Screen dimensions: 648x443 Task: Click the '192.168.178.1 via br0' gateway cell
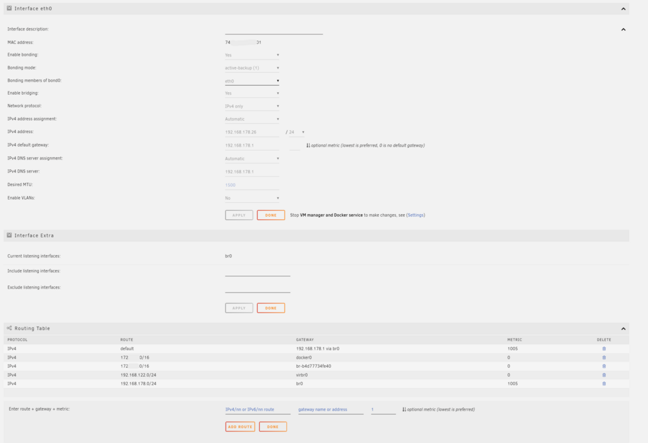pos(318,349)
